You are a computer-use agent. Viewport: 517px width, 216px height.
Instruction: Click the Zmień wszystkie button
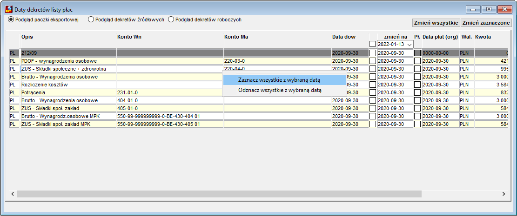pos(436,23)
